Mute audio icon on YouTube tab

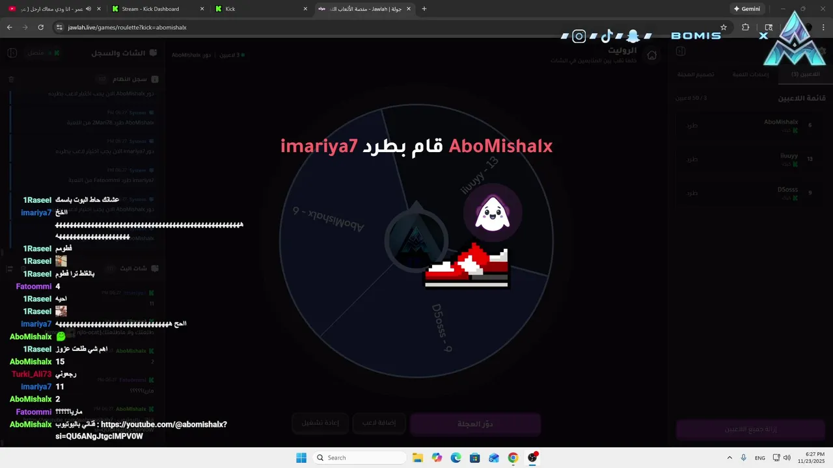88,9
